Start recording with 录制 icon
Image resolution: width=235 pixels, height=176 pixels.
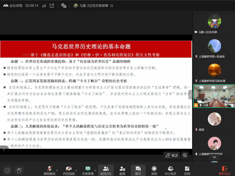pos(154,170)
